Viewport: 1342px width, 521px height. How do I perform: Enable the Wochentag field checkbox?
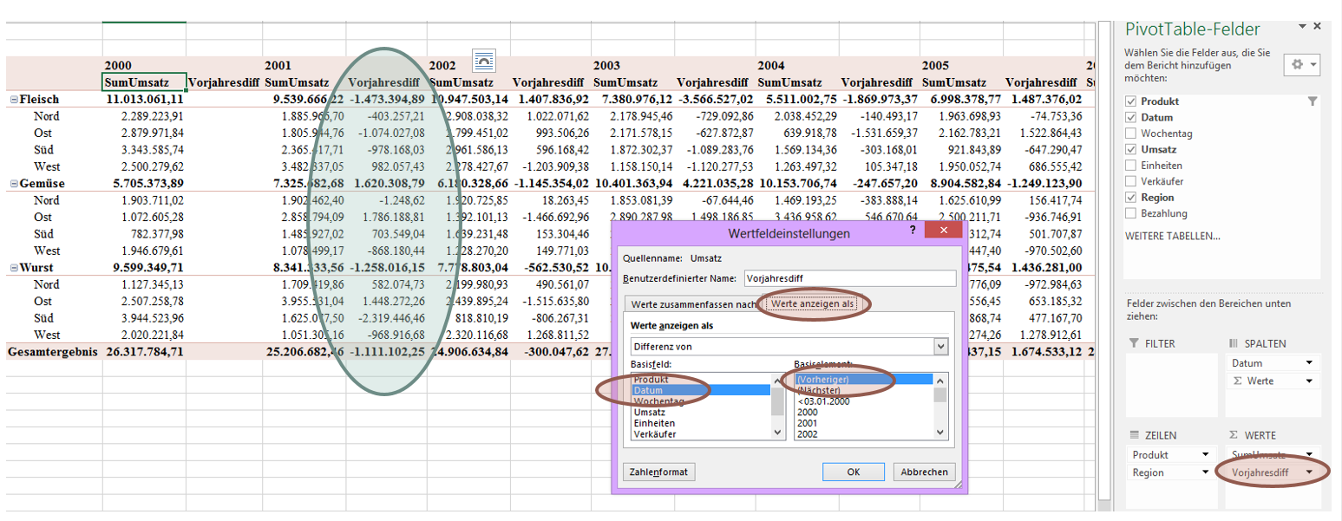pos(1130,134)
